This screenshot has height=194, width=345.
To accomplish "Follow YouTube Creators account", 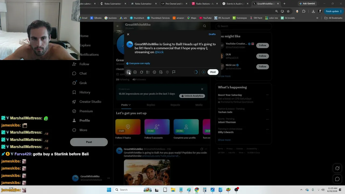I will click(263, 45).
